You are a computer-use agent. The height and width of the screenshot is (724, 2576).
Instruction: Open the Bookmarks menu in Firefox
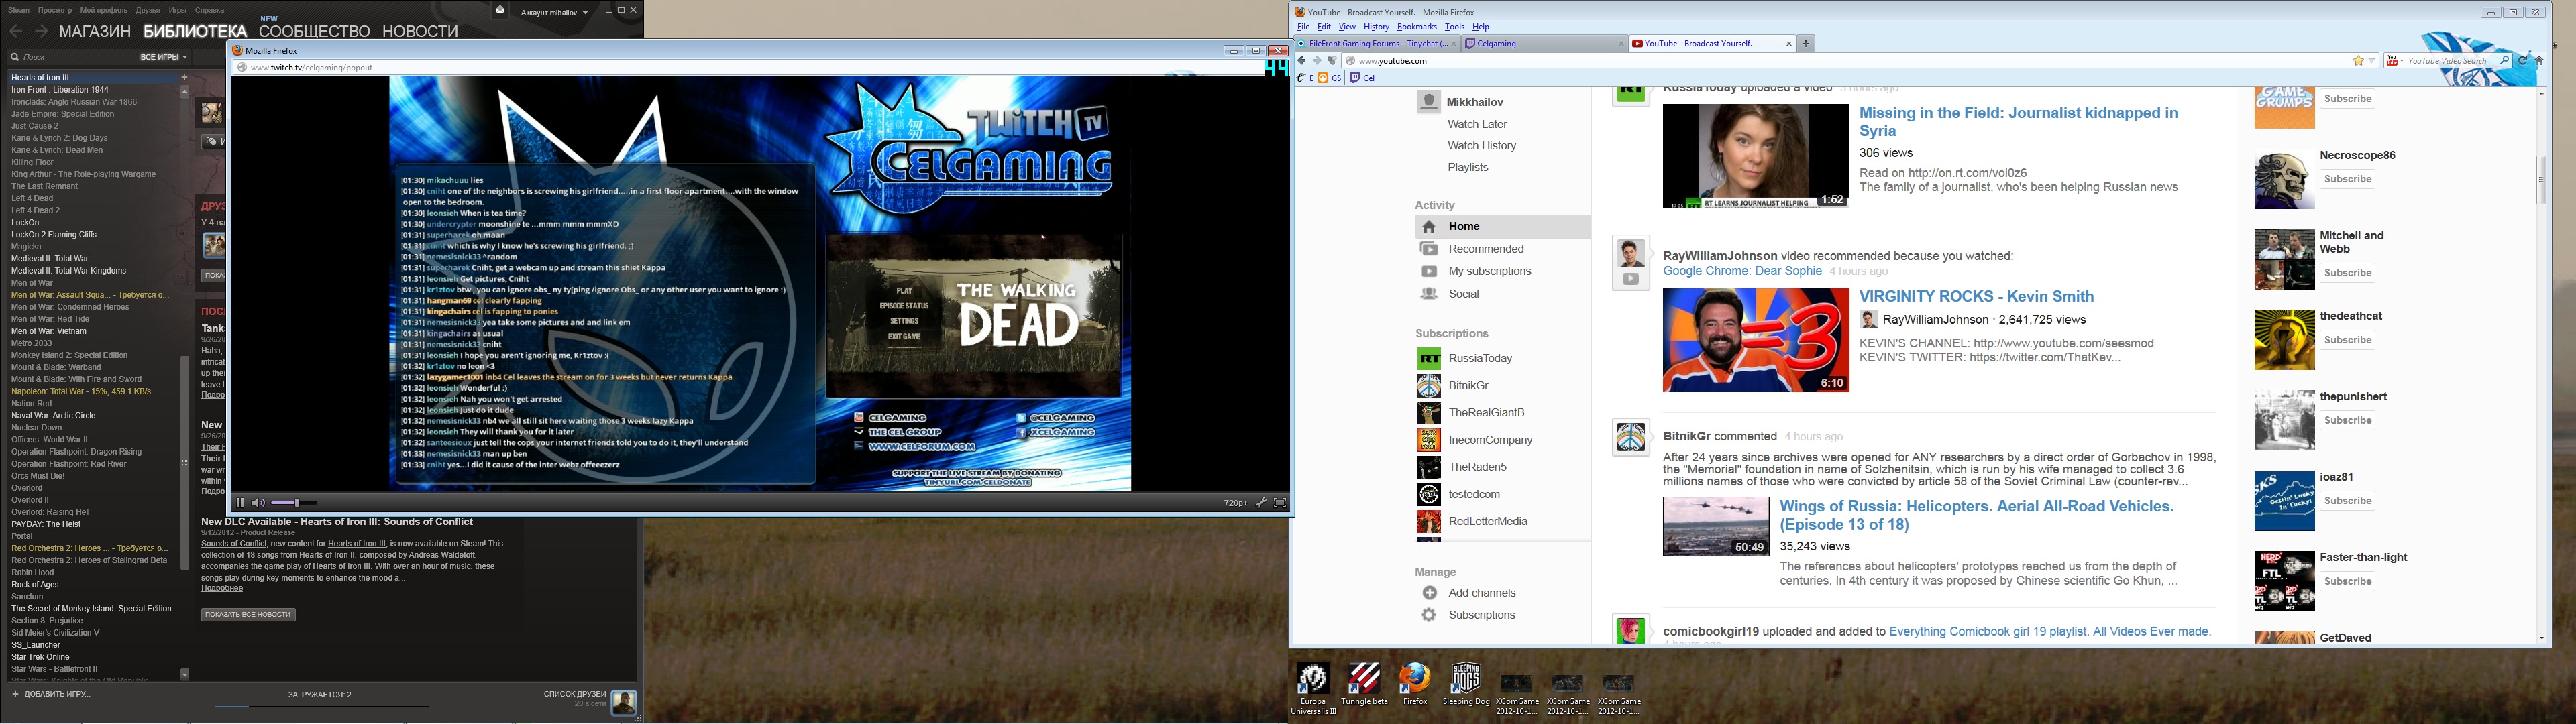[x=1416, y=27]
